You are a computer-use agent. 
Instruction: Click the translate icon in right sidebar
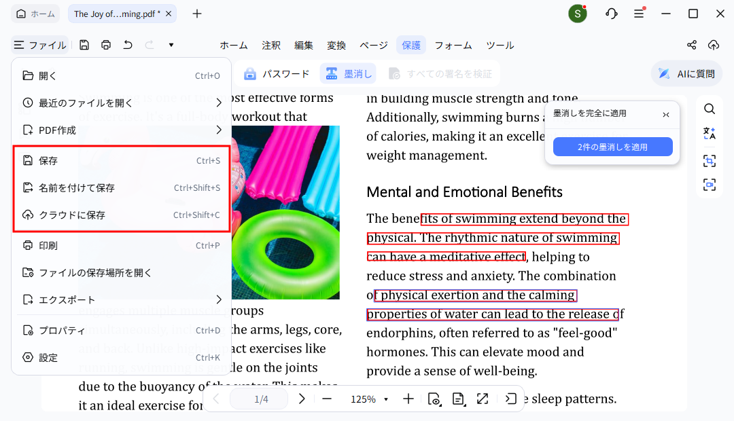point(710,134)
